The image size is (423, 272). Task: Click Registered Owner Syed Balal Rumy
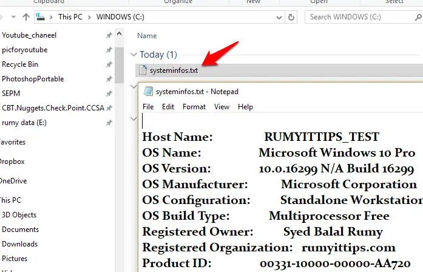333,232
